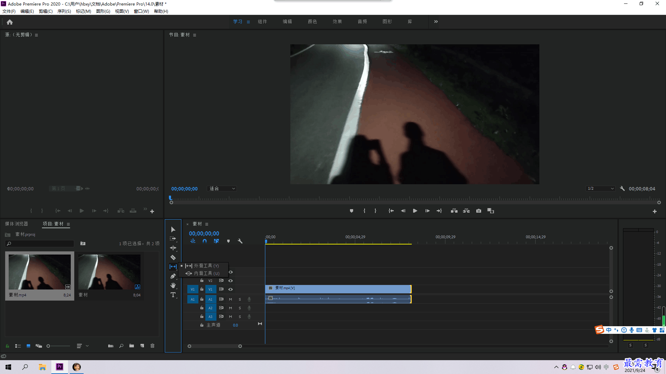Open program monitor settings wrench

coord(622,189)
